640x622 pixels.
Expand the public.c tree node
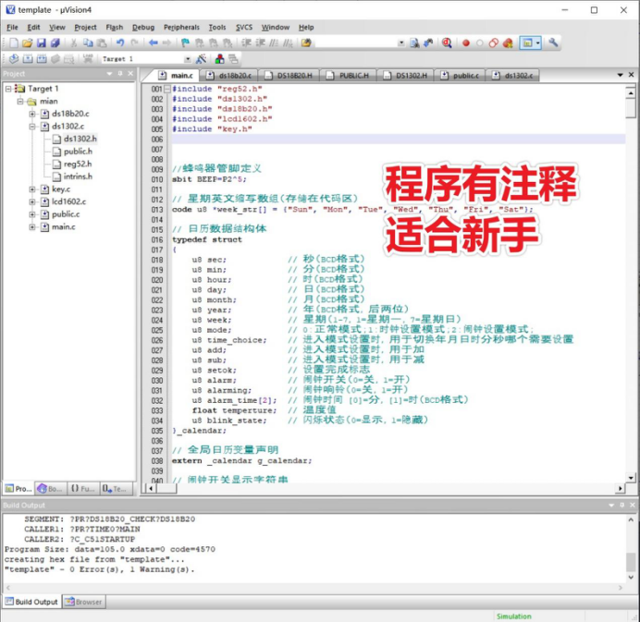(31, 214)
